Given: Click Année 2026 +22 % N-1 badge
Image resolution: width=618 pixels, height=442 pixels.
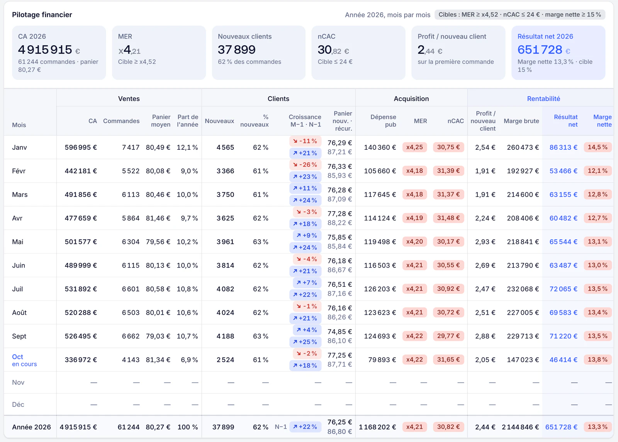Looking at the screenshot, I should point(305,427).
